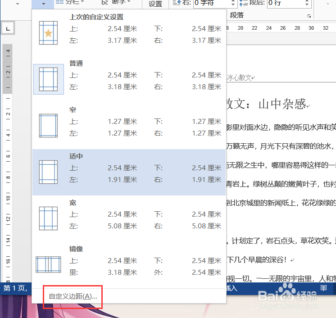Open the 断字 hyphenation dropdown

coord(116,3)
